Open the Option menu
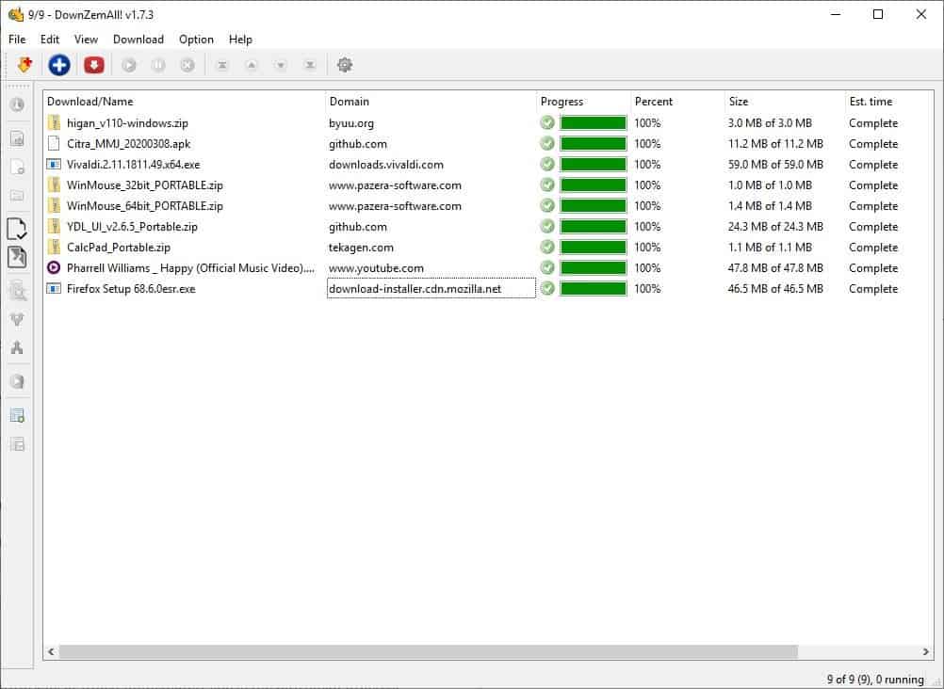This screenshot has width=944, height=689. 196,40
